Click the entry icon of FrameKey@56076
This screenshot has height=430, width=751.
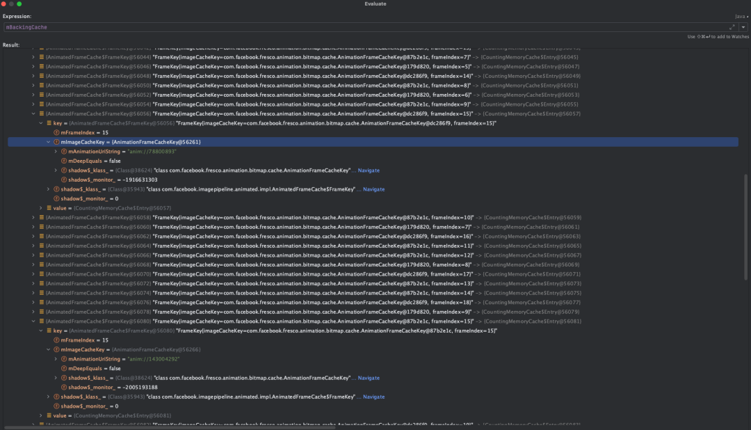coord(42,303)
